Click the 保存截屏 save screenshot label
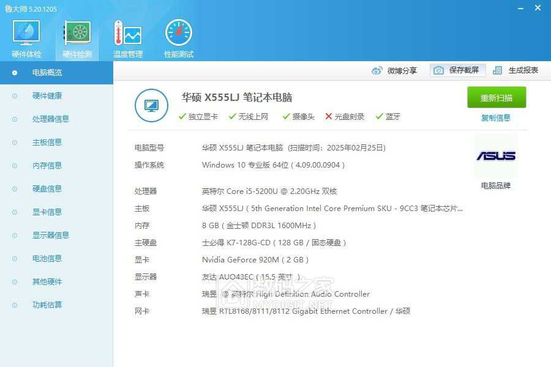Image resolution: width=551 pixels, height=367 pixels. click(464, 70)
